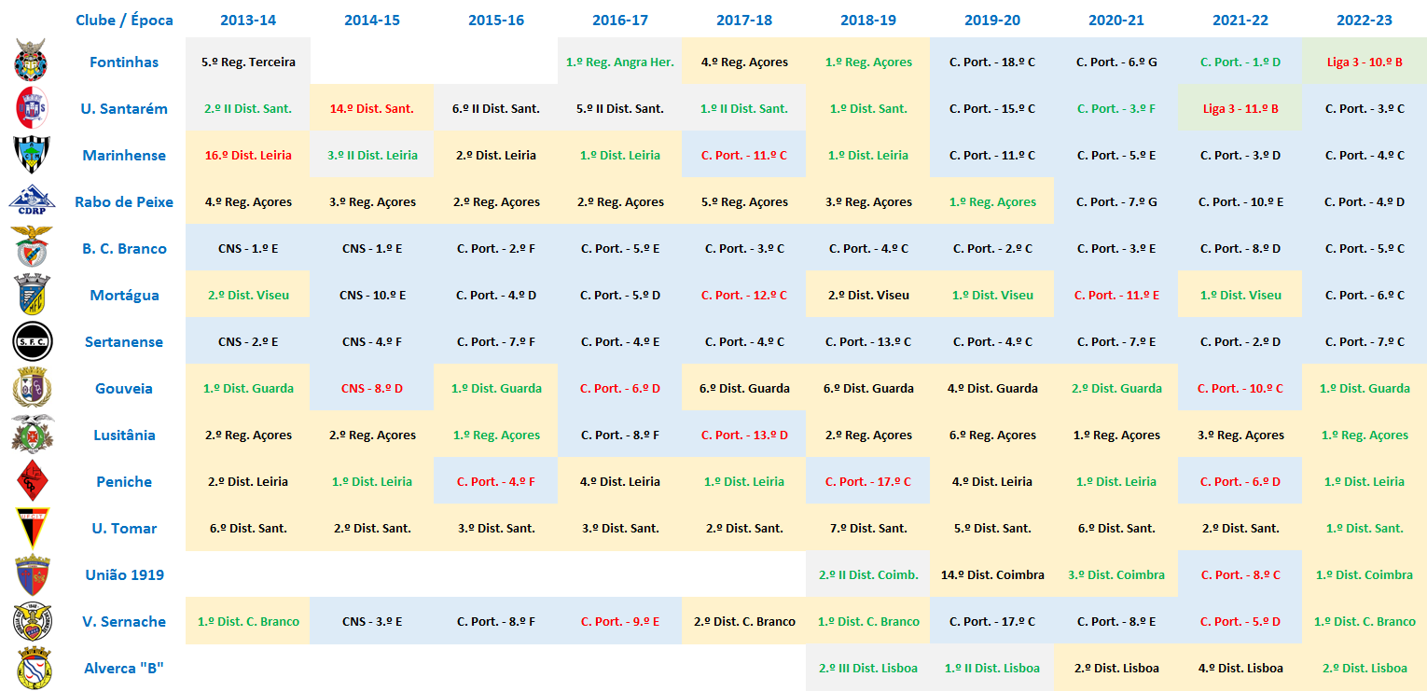Image resolution: width=1427 pixels, height=691 pixels.
Task: Open the V. Sernache club name link
Action: click(124, 622)
